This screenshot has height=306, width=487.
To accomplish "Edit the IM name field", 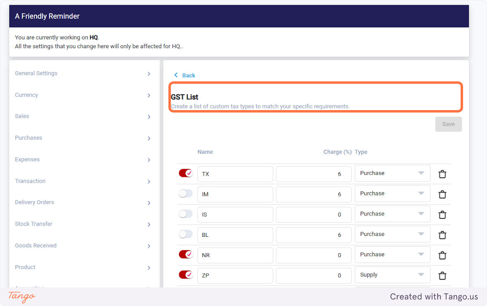I will click(235, 194).
